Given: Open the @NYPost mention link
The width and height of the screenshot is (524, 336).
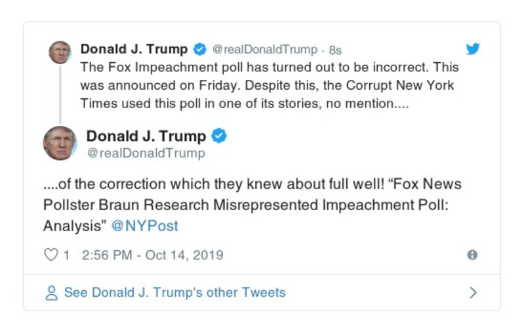Looking at the screenshot, I should click(x=144, y=226).
